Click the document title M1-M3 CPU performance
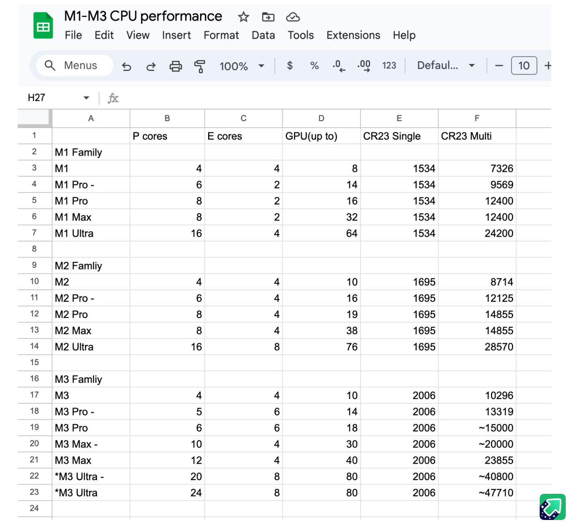Image resolution: width=569 pixels, height=524 pixels. click(143, 16)
